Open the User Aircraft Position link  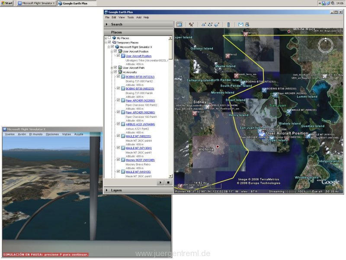(x=138, y=56)
